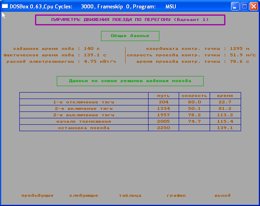
Task: Click the 'скорость' column header
Action: tap(194, 96)
